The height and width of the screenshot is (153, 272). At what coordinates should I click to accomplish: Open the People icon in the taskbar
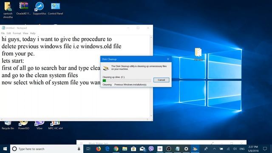(x=206, y=149)
